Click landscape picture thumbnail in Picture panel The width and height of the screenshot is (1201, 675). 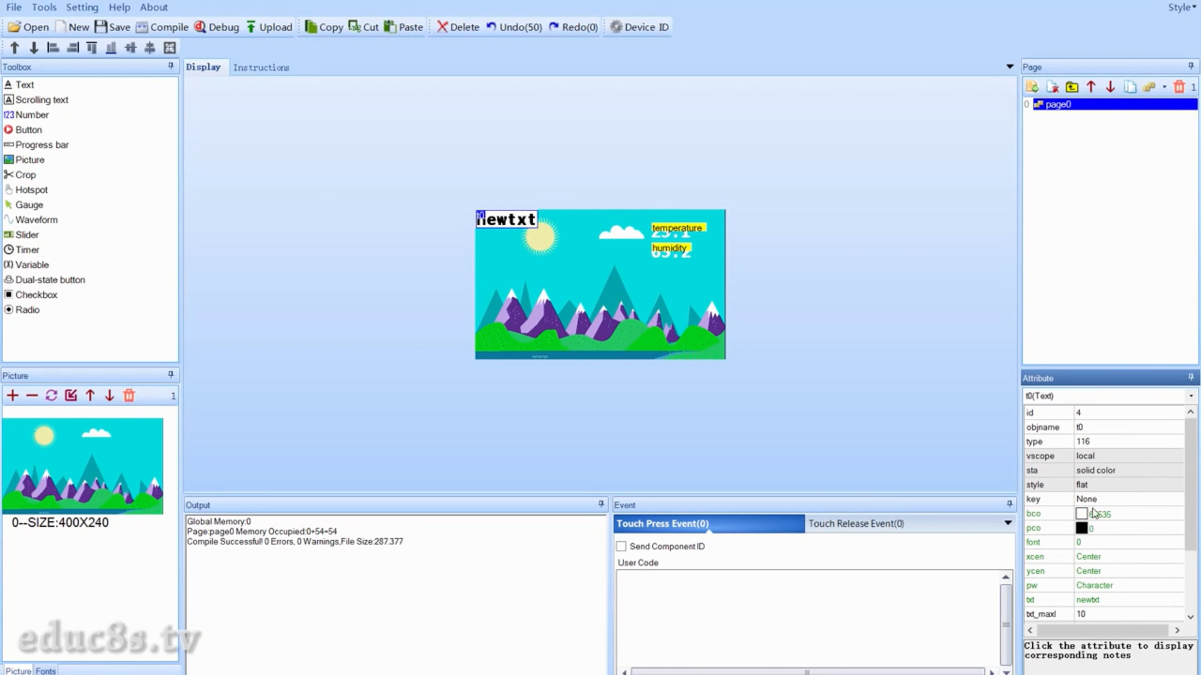click(x=83, y=466)
